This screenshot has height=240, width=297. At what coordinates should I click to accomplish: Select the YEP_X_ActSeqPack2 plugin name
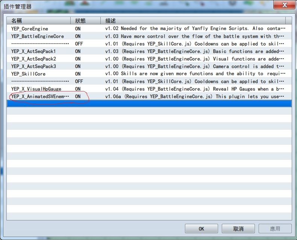(x=33, y=59)
